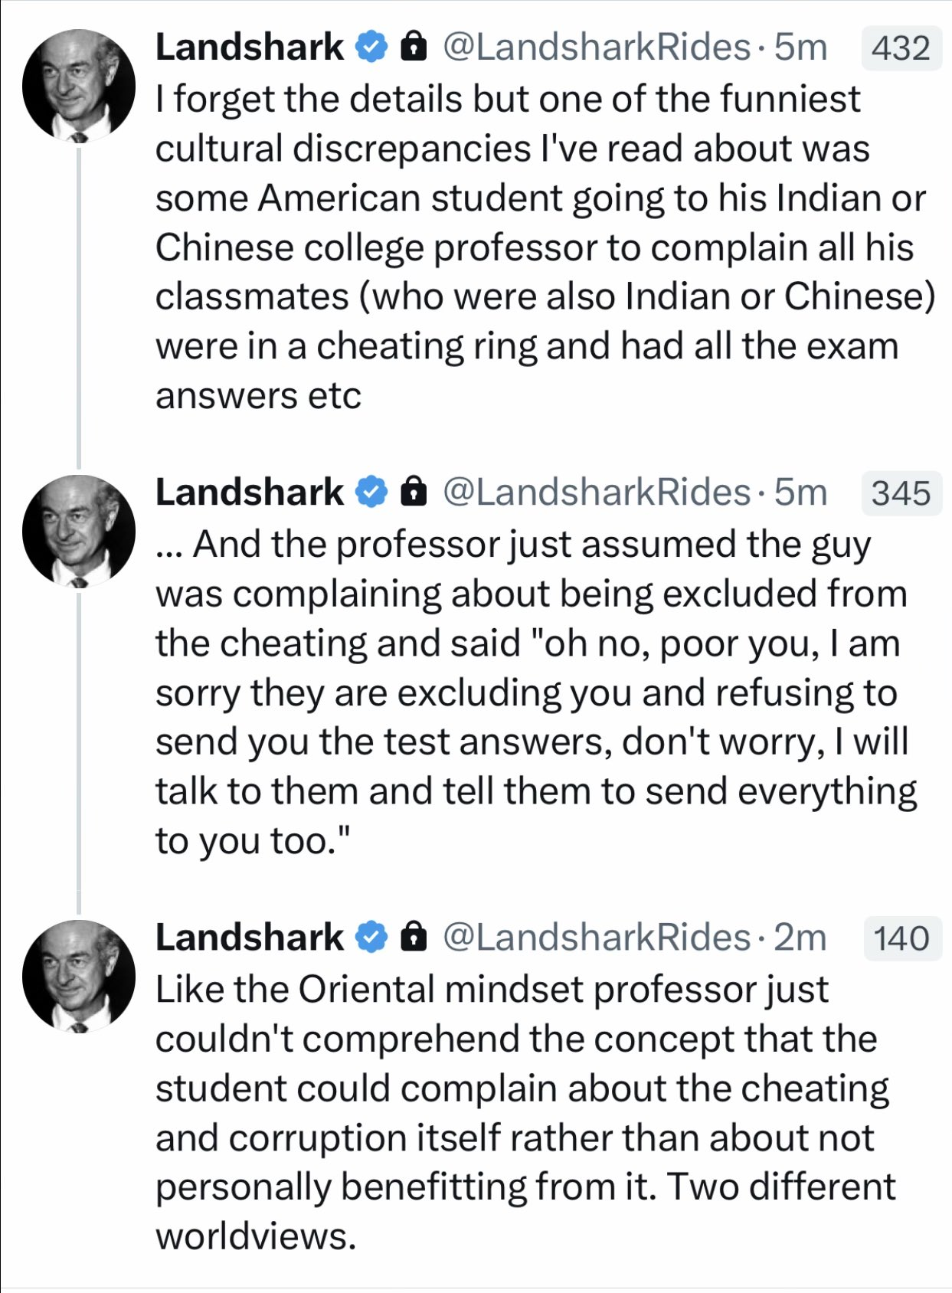This screenshot has width=952, height=1293.
Task: Click the 345 count badge
Action: point(901,493)
